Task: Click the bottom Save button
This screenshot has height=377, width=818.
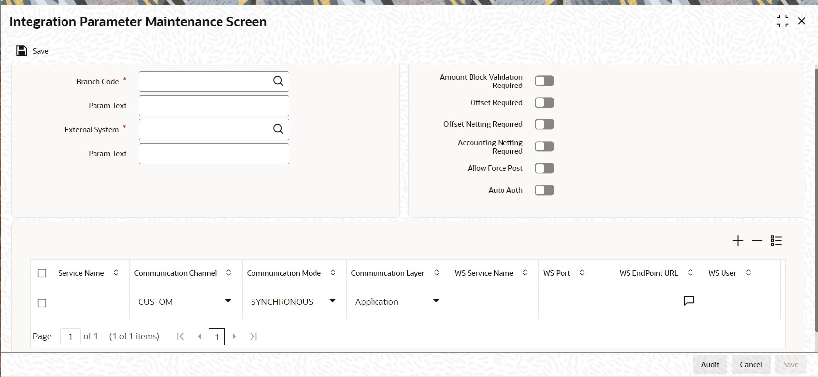Action: pyautogui.click(x=791, y=364)
